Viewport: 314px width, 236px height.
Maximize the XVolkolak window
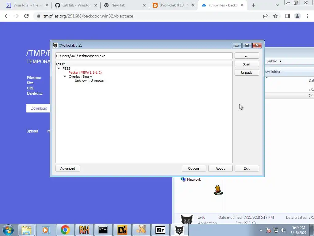click(x=247, y=45)
